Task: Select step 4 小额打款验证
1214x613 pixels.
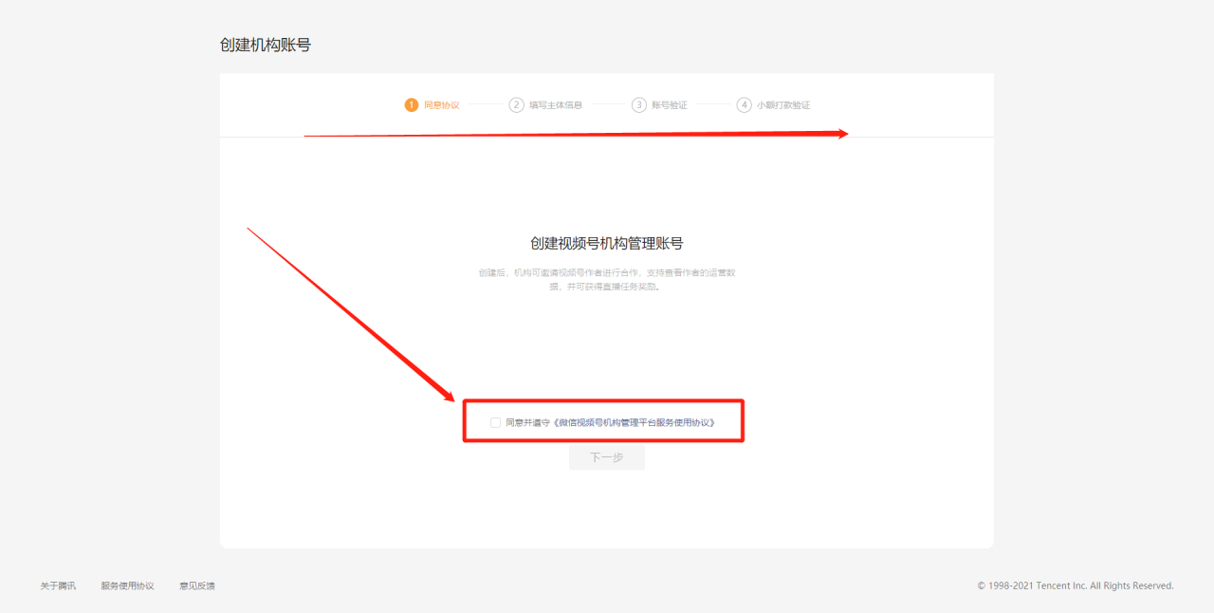Action: point(774,105)
